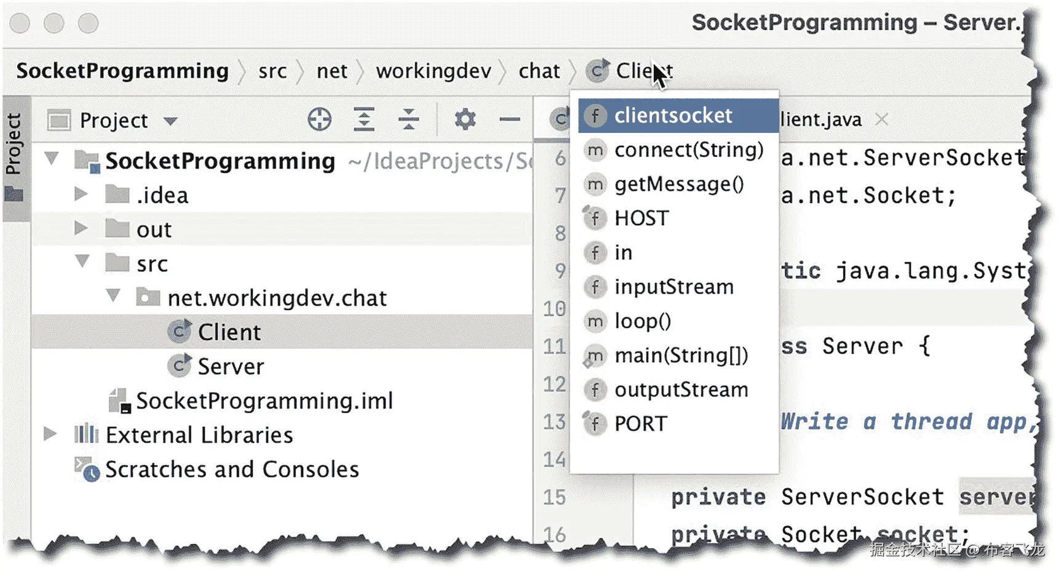Select HOST field in popup list
The image size is (1061, 574).
[x=678, y=218]
